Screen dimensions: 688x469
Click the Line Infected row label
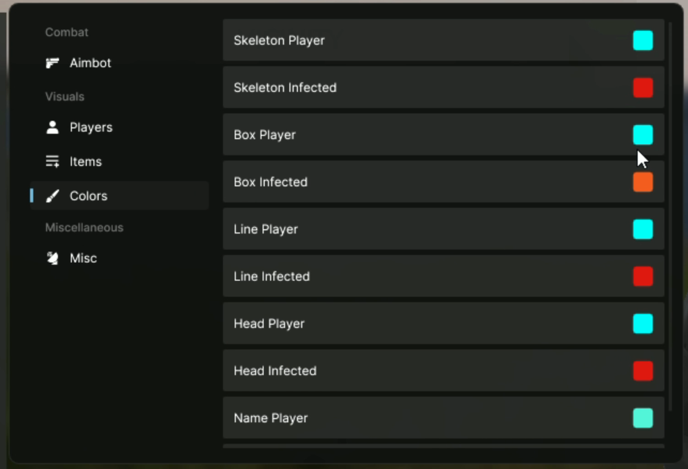tap(271, 277)
